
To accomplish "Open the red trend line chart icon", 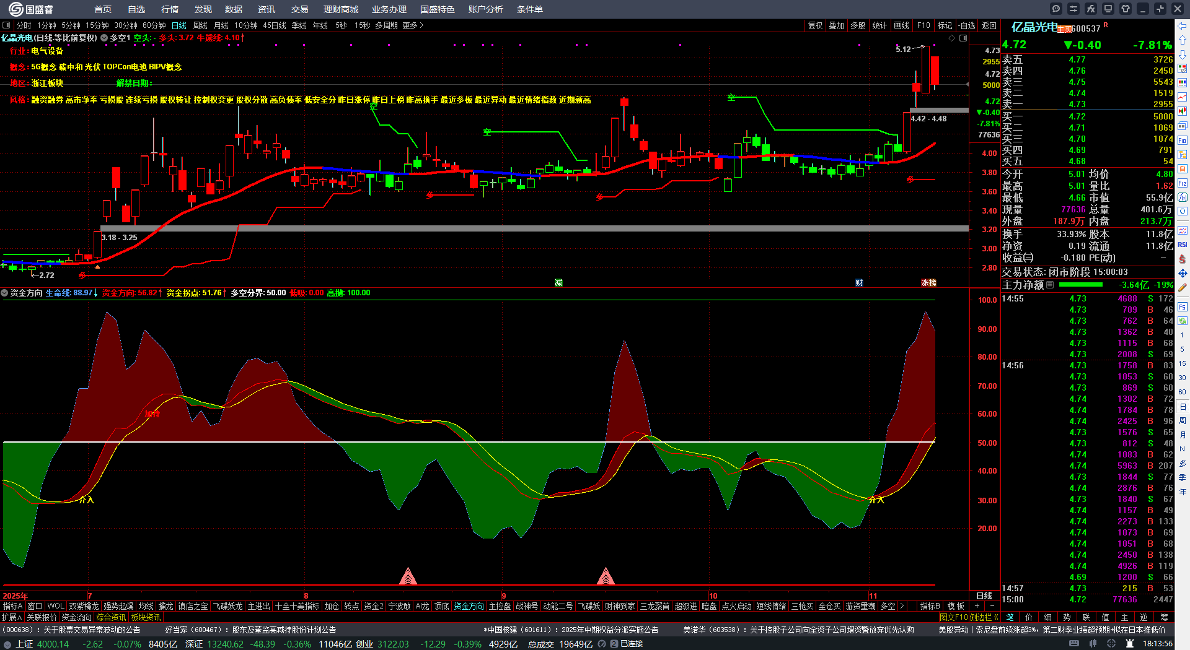I will [x=1183, y=97].
